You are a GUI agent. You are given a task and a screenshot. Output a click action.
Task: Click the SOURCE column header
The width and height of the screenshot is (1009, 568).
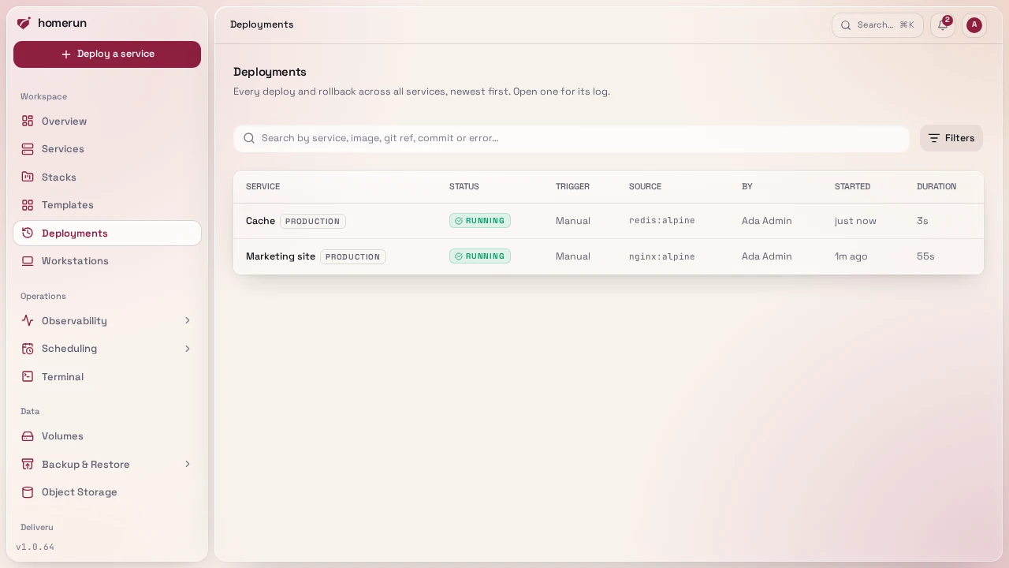[x=645, y=187]
